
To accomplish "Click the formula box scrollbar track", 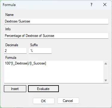I will (106, 72).
